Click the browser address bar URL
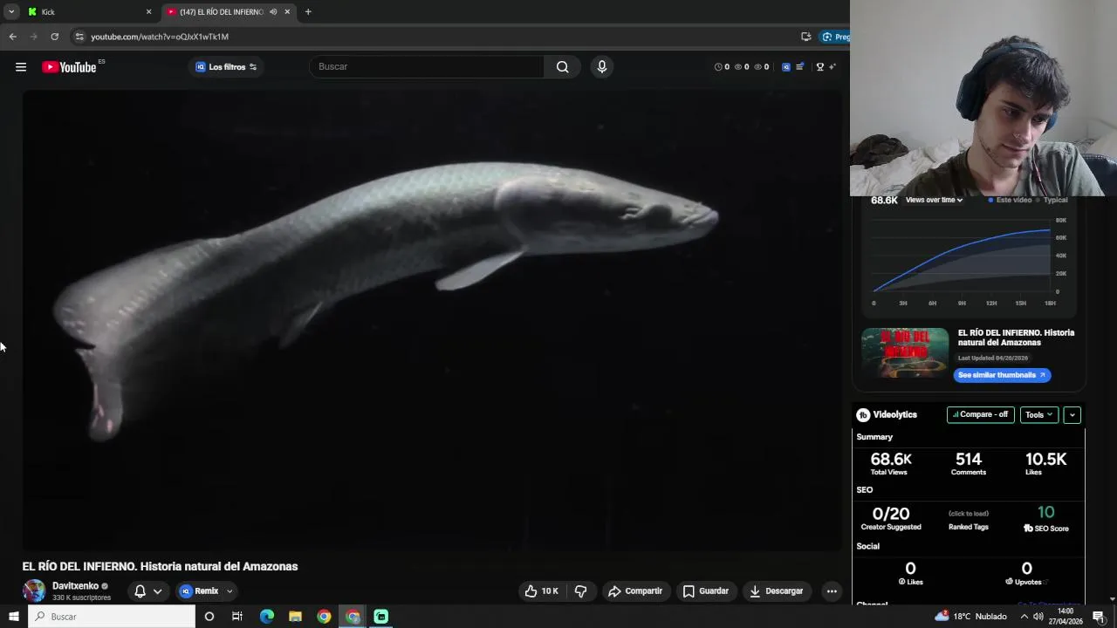This screenshot has height=628, width=1117. tap(160, 37)
